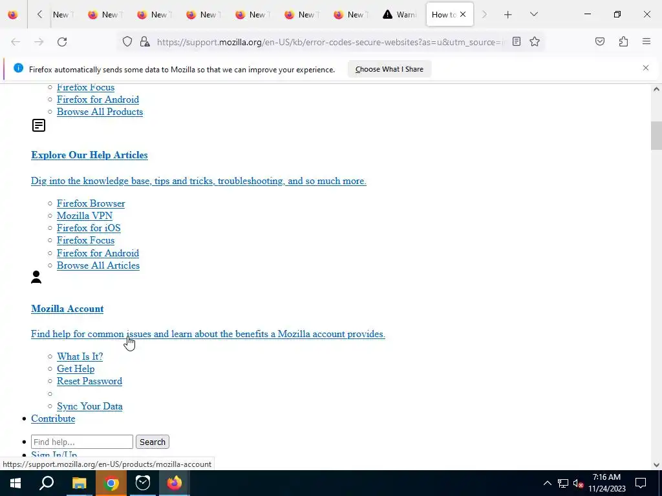Open File Explorer from taskbar
The image size is (662, 496).
click(79, 483)
